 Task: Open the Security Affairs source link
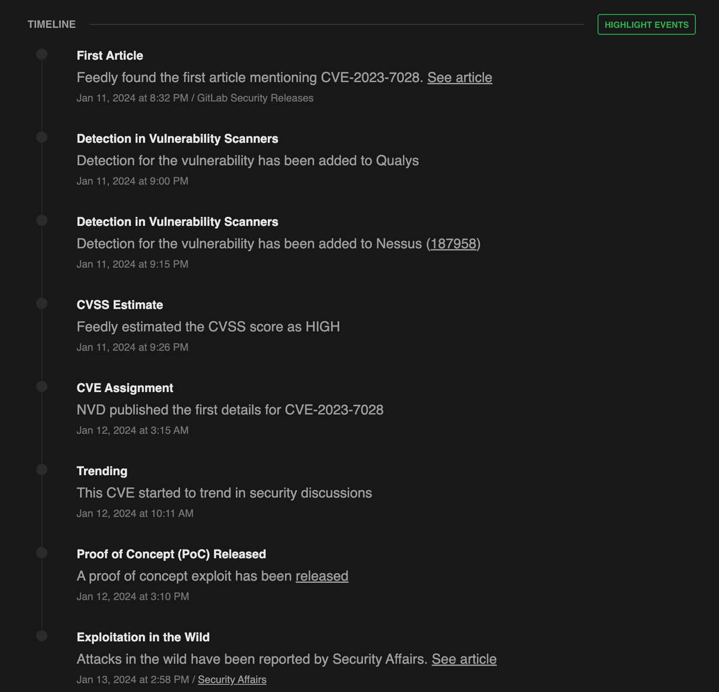232,679
